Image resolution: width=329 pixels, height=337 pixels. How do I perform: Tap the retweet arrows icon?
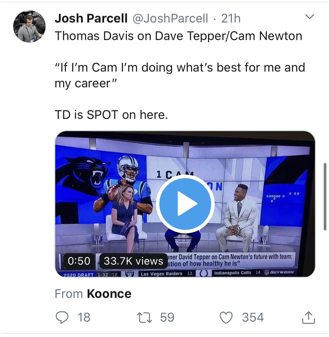coord(144,318)
